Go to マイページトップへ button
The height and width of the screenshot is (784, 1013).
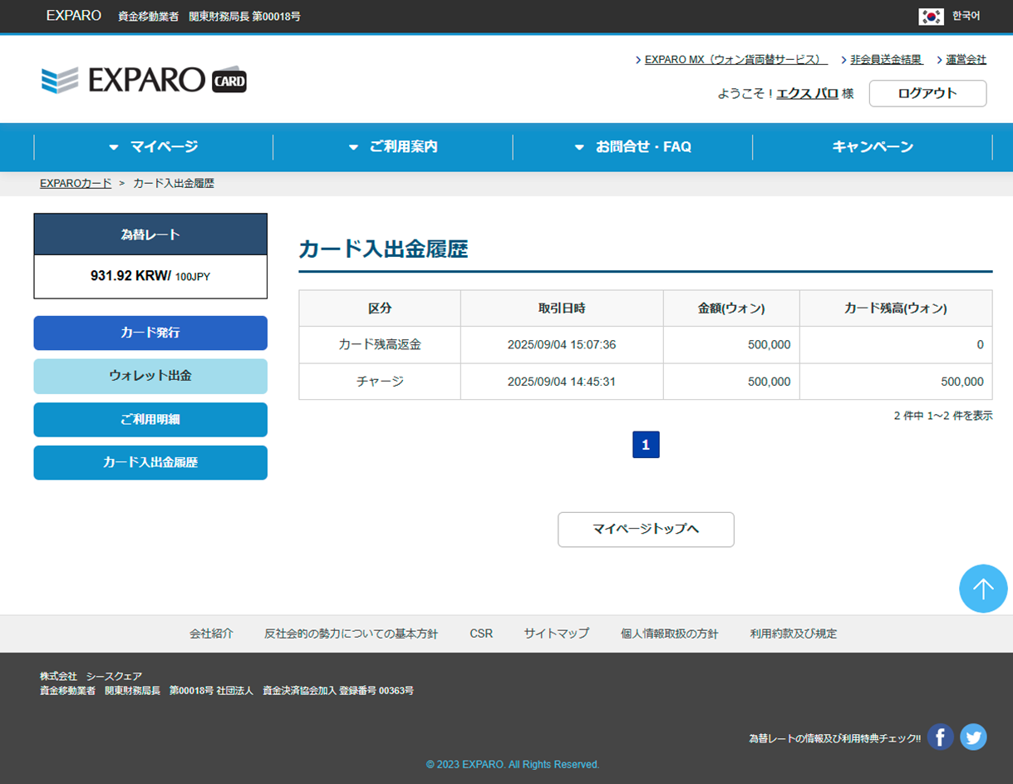646,530
